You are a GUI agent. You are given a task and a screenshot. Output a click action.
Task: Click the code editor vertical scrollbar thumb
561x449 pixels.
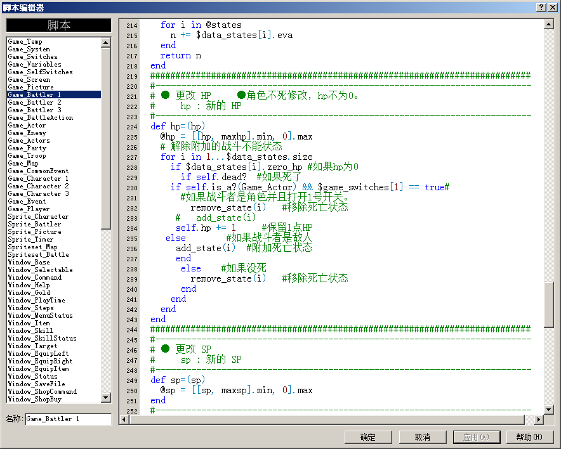pos(549,304)
